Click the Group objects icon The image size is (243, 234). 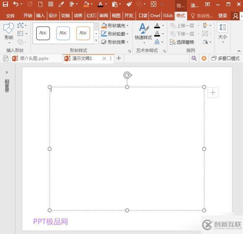205,34
